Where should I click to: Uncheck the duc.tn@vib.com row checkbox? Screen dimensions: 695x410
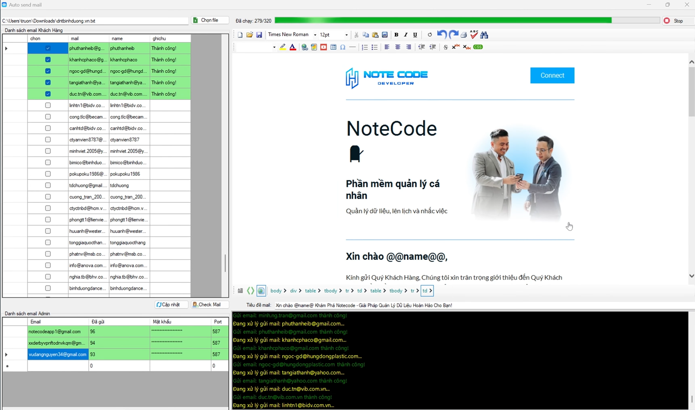coord(48,94)
